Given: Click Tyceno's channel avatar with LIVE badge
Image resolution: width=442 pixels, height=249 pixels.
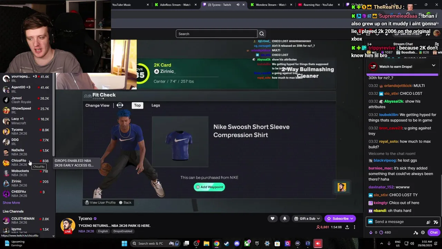Looking at the screenshot, I should point(68,225).
